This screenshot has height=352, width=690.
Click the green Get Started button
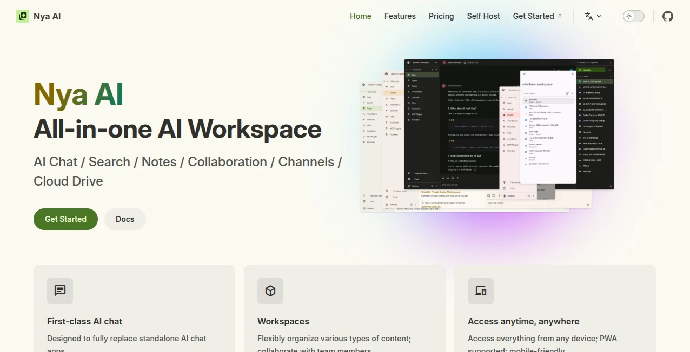(65, 219)
